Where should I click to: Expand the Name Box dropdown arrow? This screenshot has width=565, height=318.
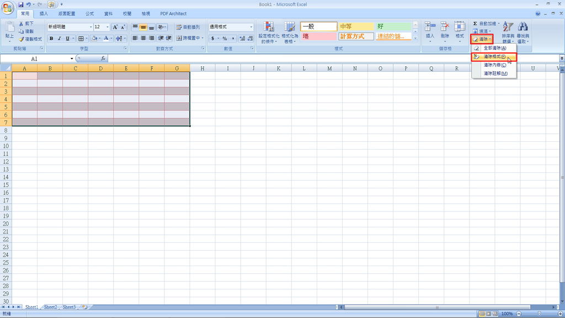coord(72,59)
